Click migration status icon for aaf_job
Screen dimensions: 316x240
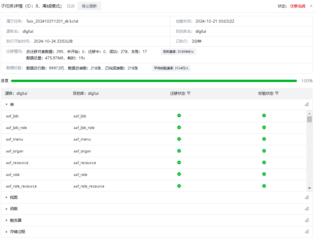tap(179, 116)
